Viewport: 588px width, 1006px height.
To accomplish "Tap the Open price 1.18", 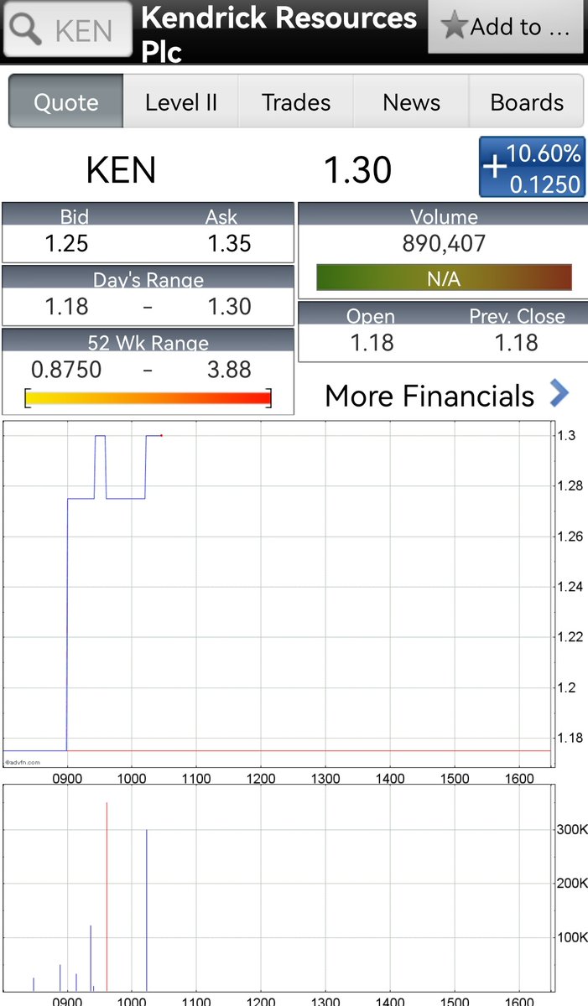I will [372, 343].
